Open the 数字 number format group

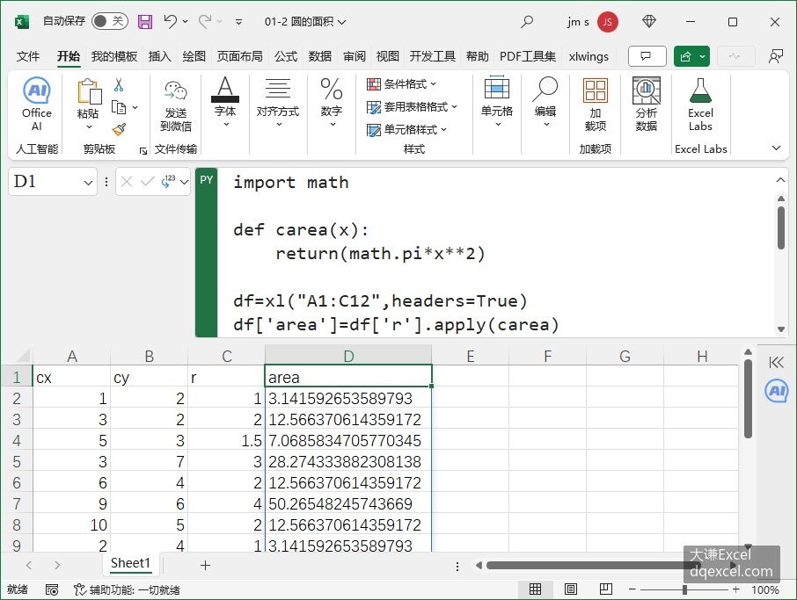pyautogui.click(x=332, y=102)
